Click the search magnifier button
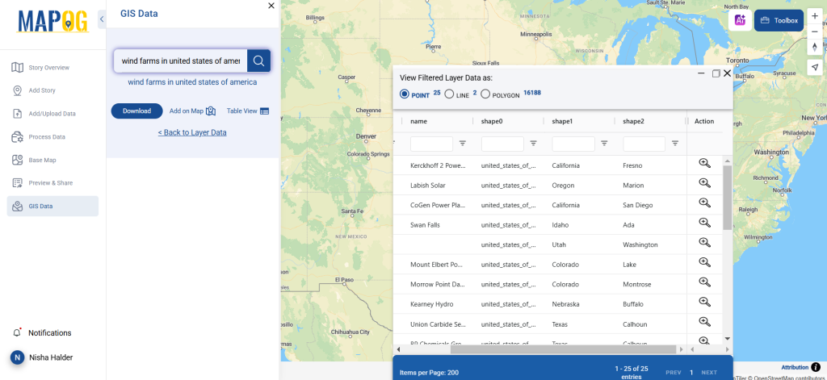 [x=258, y=61]
